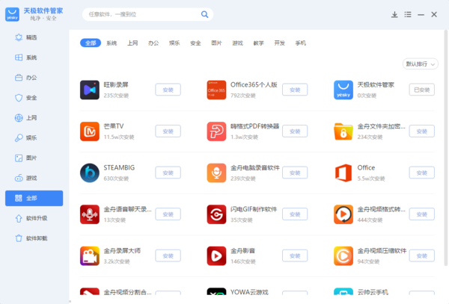Install Office365个人版 via 安装 button
Image resolution: width=449 pixels, height=304 pixels.
coord(295,90)
